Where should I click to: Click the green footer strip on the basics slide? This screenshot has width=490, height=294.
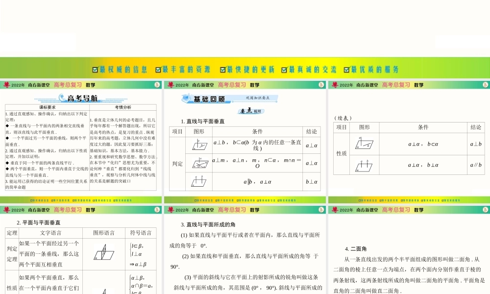tap(245, 199)
